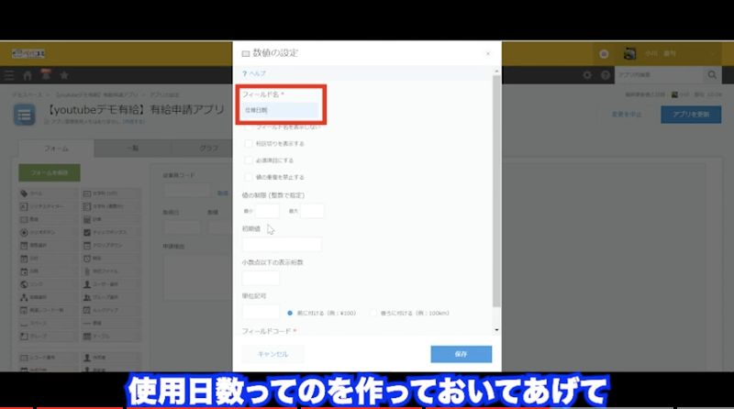Close the 数値の設定 dialog with X

click(489, 54)
